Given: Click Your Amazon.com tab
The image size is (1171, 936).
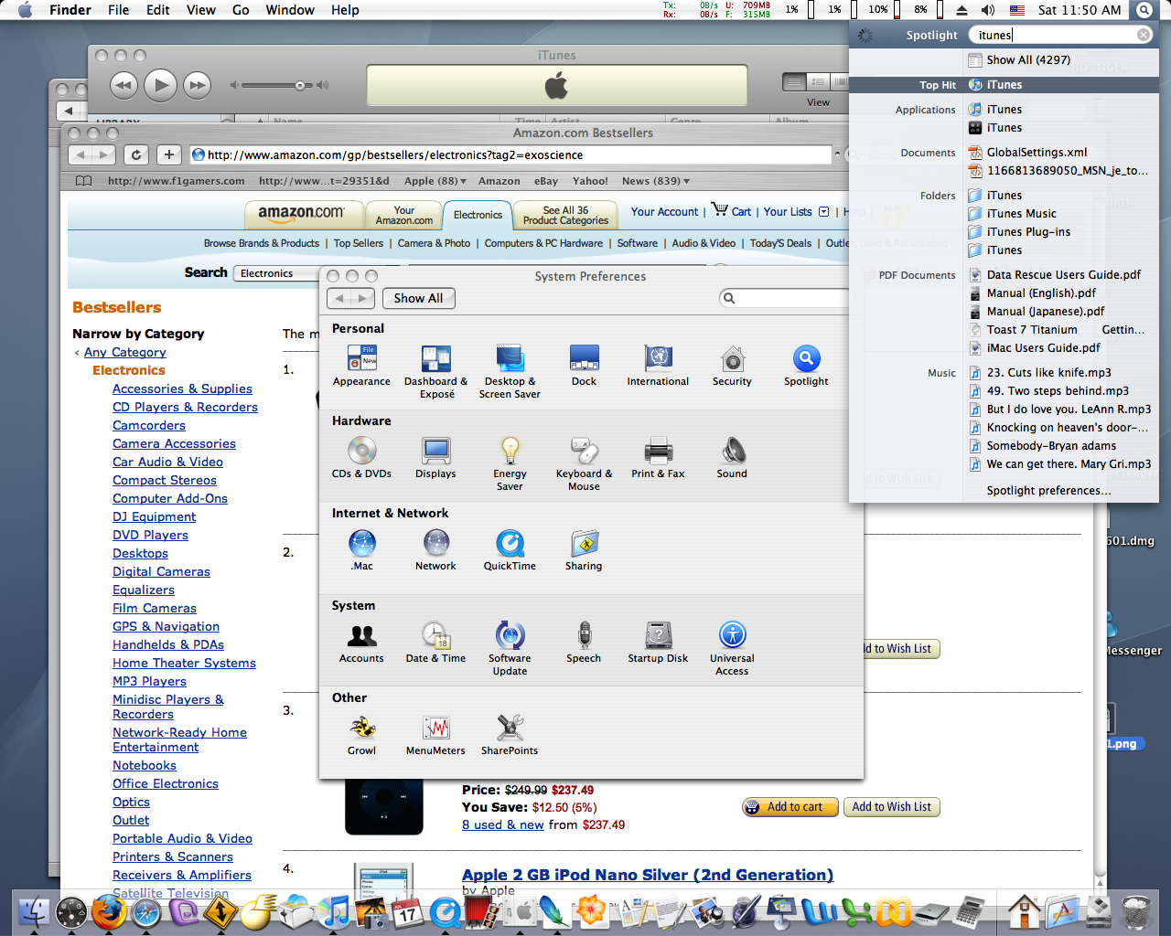Looking at the screenshot, I should tap(403, 215).
